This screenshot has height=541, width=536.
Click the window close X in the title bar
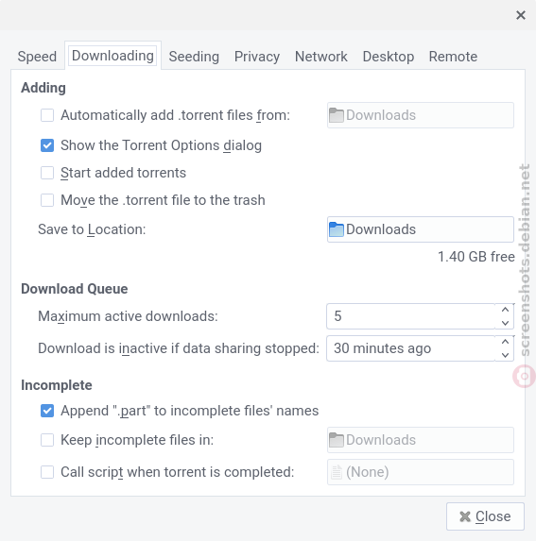(x=521, y=15)
